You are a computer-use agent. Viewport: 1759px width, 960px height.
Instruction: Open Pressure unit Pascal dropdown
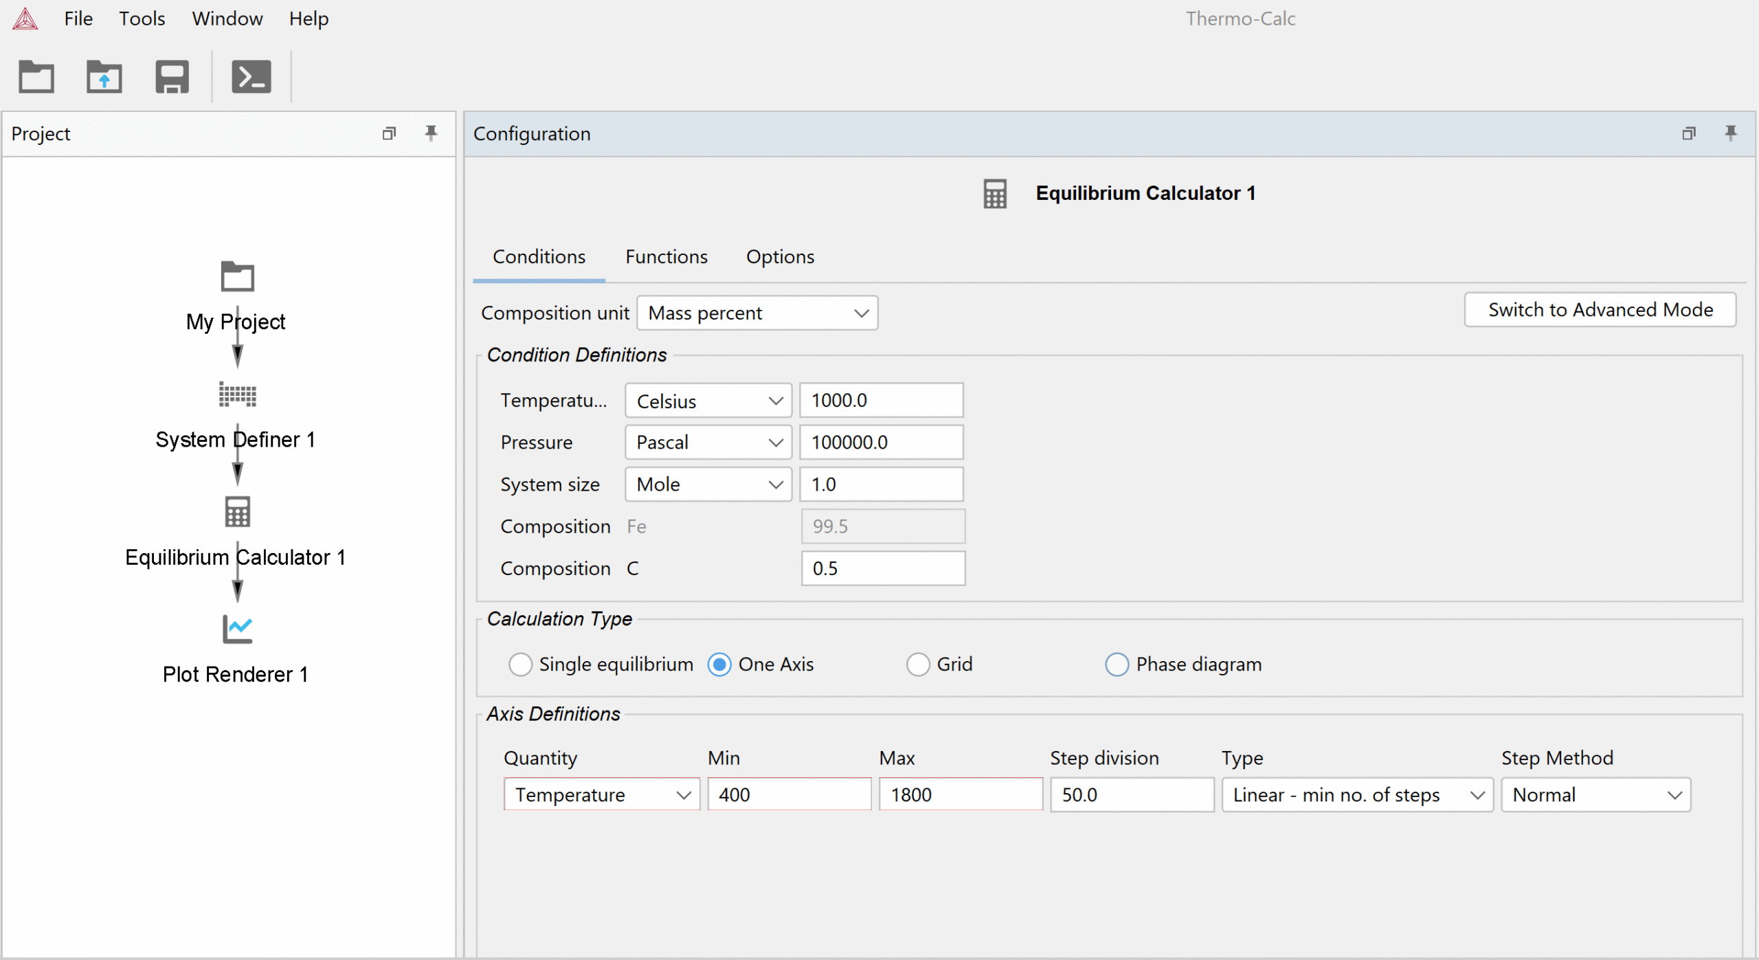click(708, 443)
